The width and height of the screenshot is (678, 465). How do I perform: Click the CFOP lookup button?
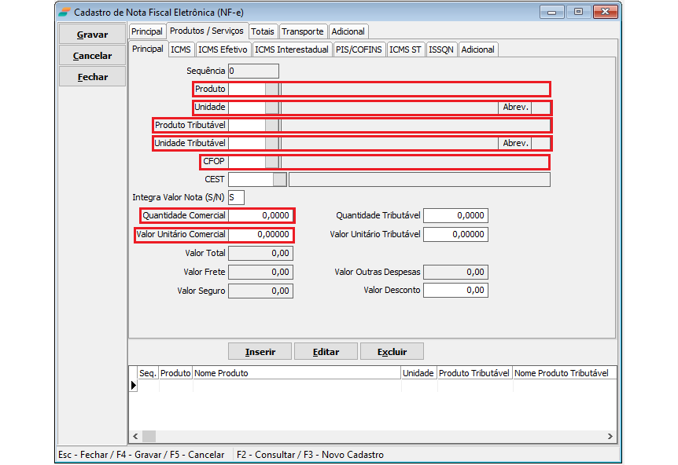click(272, 162)
